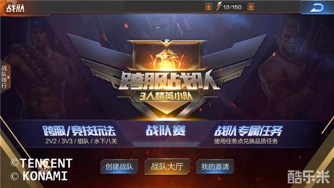This screenshot has height=188, width=334.
Task: Click the 创建战队 button
Action: [119, 167]
